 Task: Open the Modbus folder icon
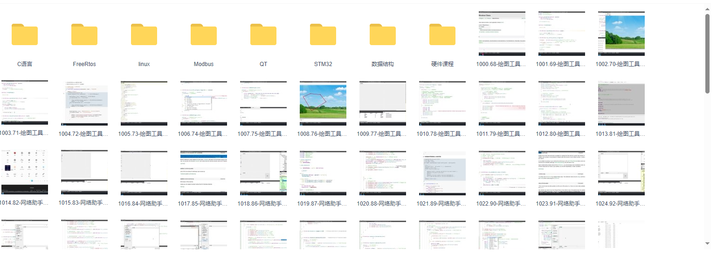(x=204, y=34)
